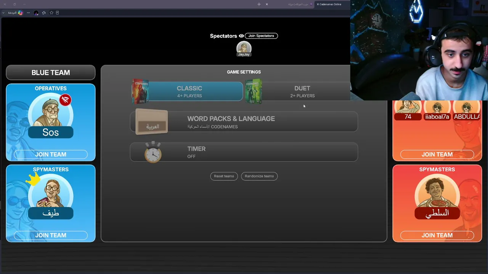Viewport: 488px width, 274px height.
Task: Toggle the Timer setting currently OFF
Action: click(x=244, y=152)
